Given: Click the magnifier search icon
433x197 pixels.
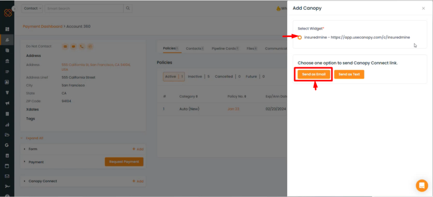Looking at the screenshot, I should click(128, 8).
